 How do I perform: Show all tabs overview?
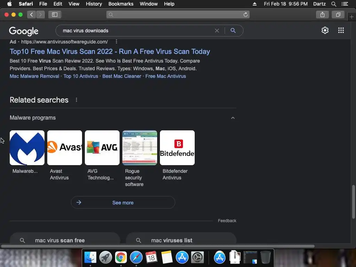point(338,15)
